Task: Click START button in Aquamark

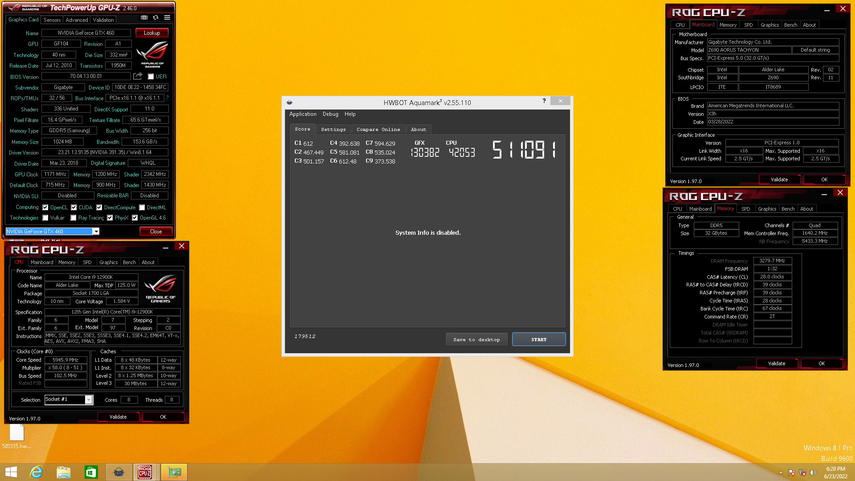Action: pos(539,339)
